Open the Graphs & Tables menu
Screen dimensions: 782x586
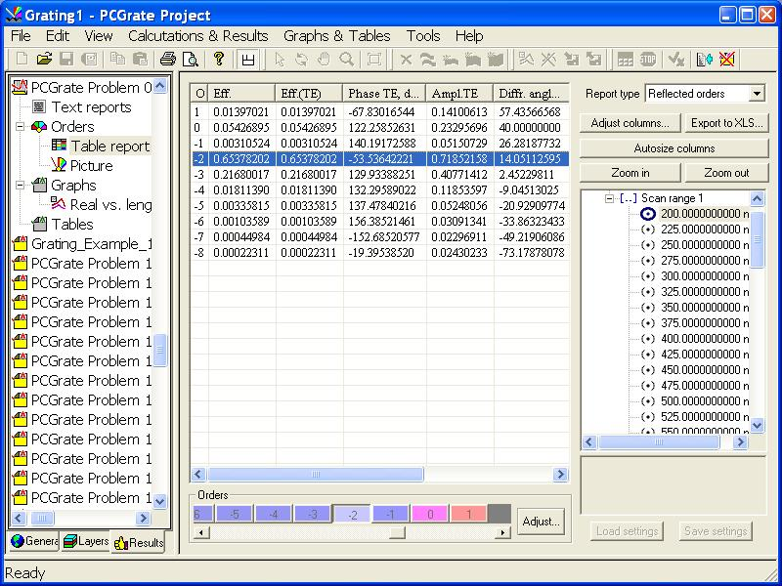click(336, 36)
